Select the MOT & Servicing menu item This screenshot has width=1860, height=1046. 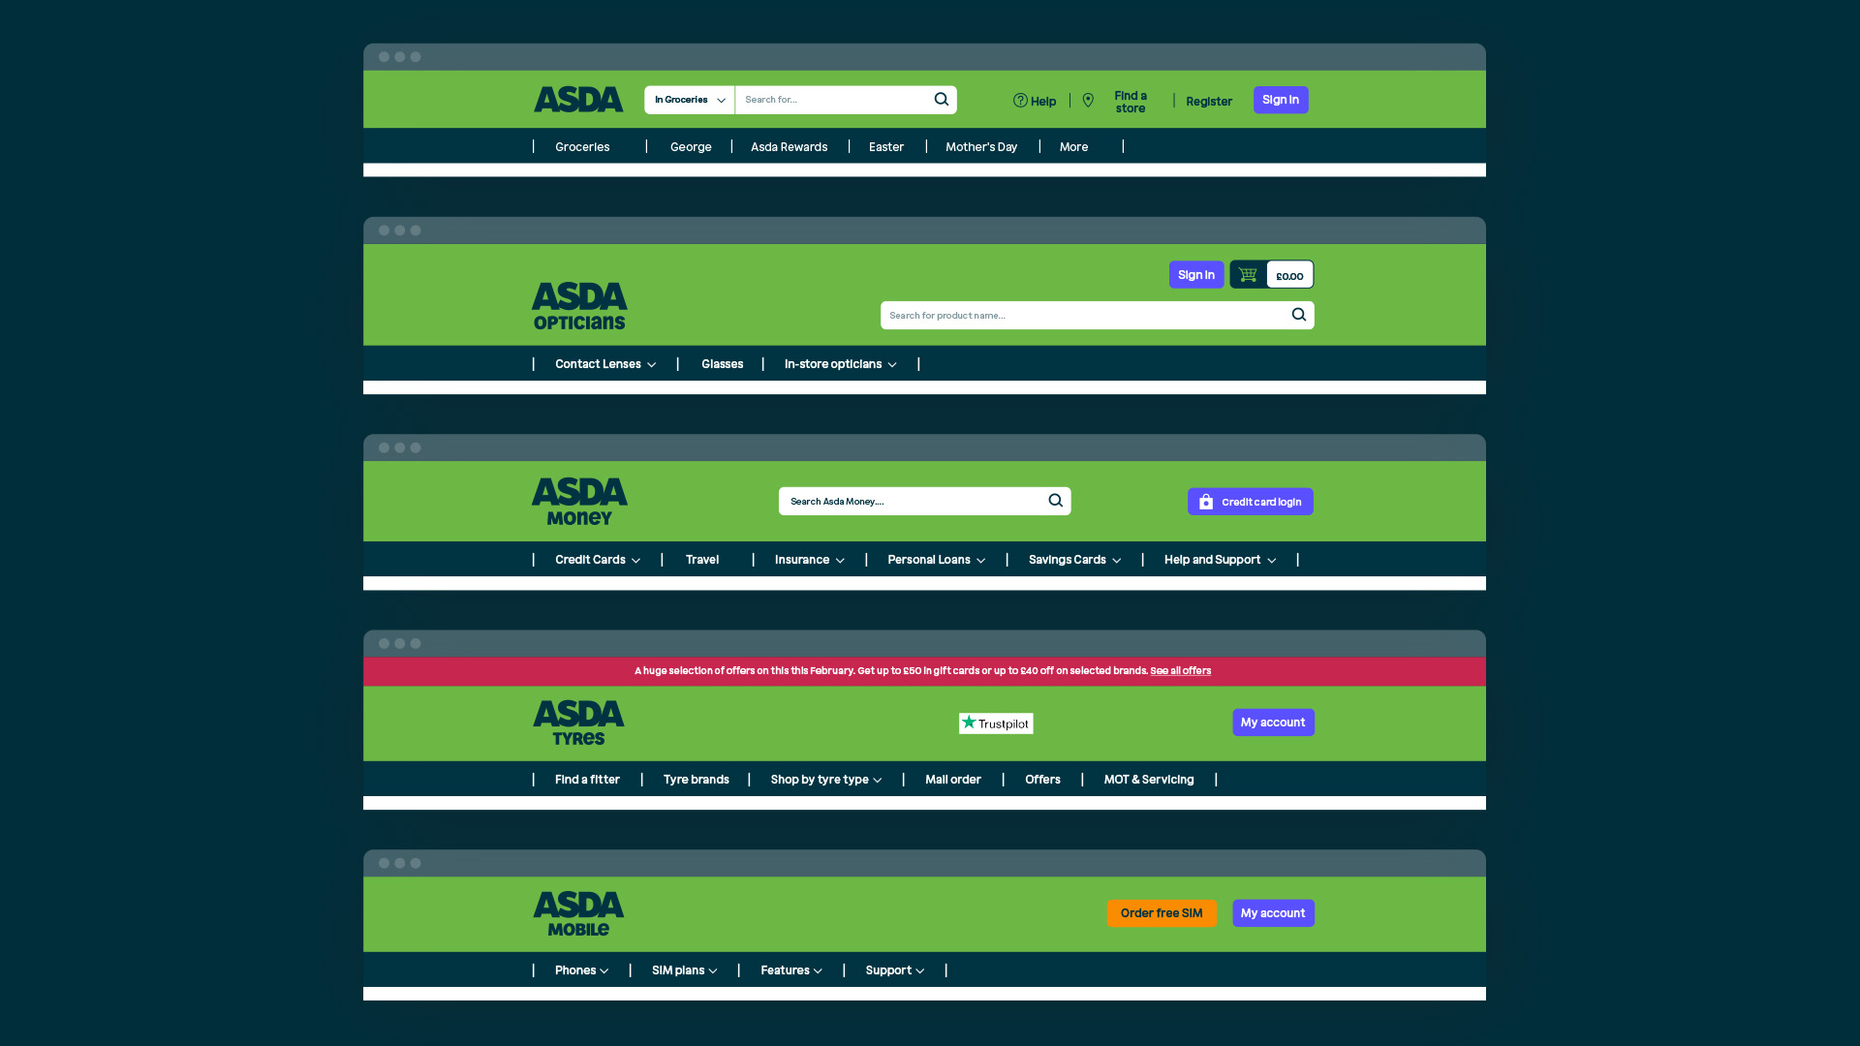click(1148, 780)
